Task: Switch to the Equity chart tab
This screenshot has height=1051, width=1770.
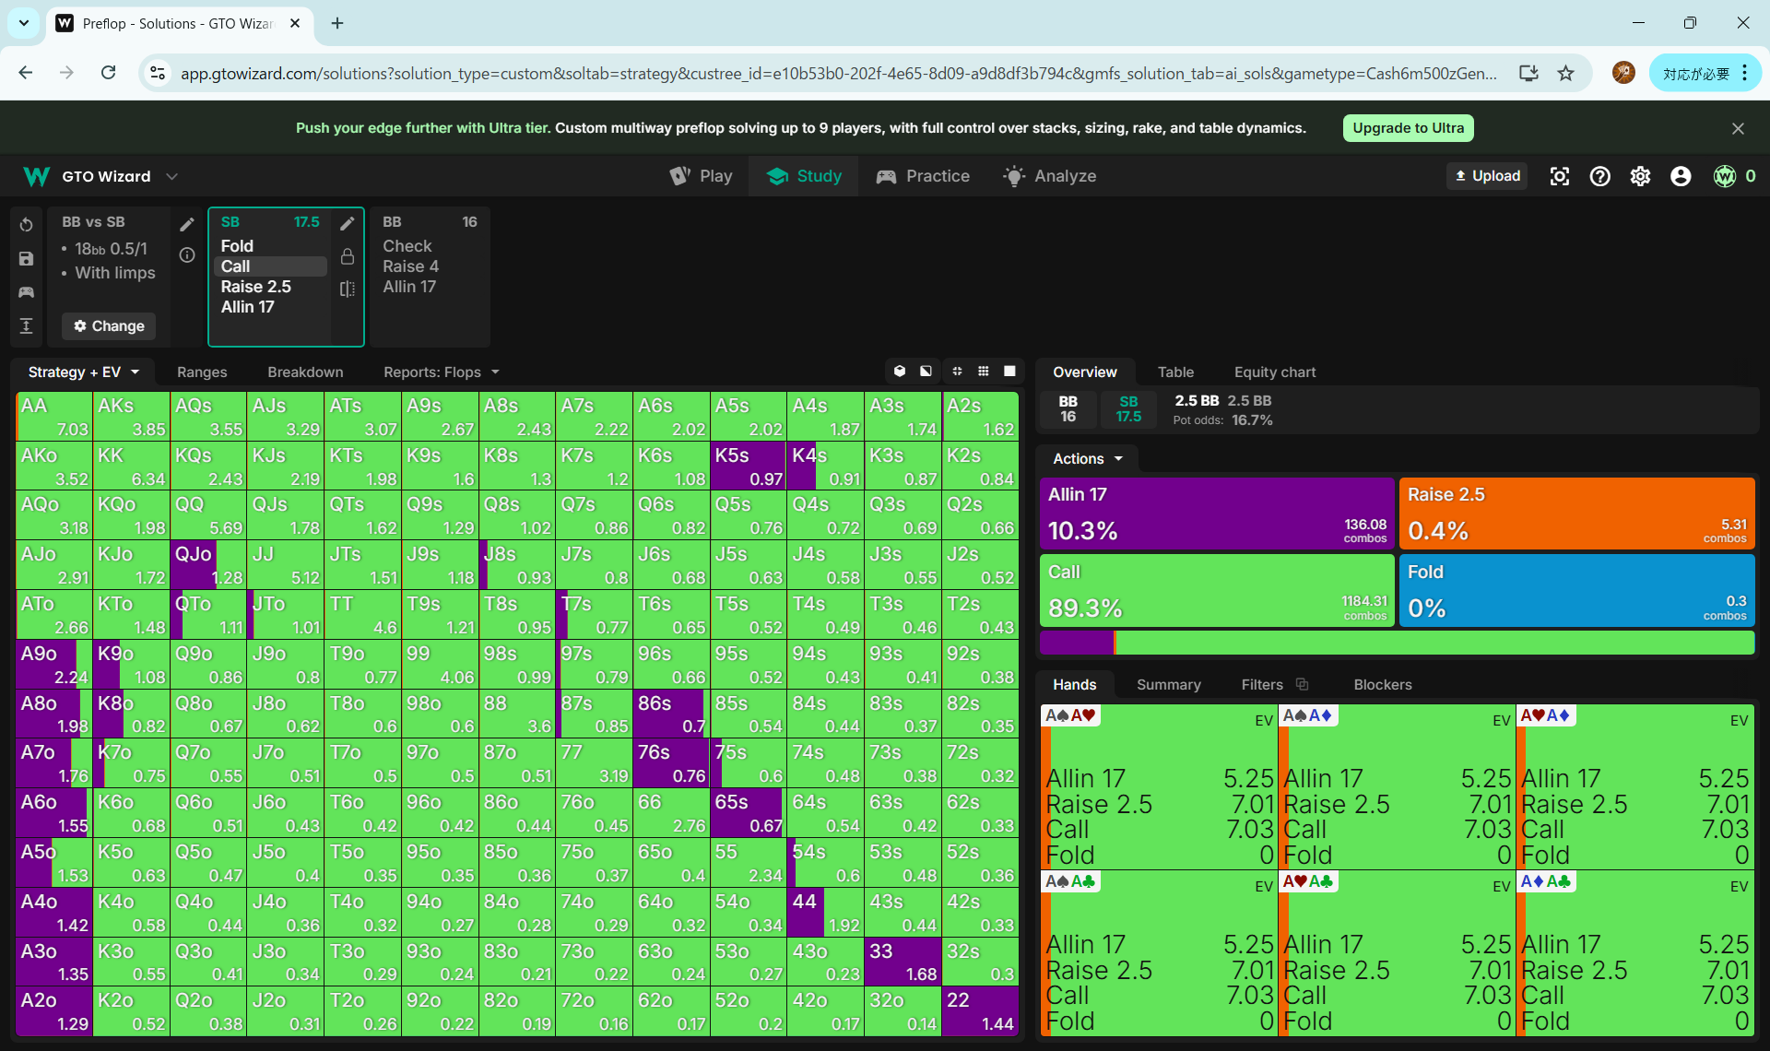Action: 1275,372
